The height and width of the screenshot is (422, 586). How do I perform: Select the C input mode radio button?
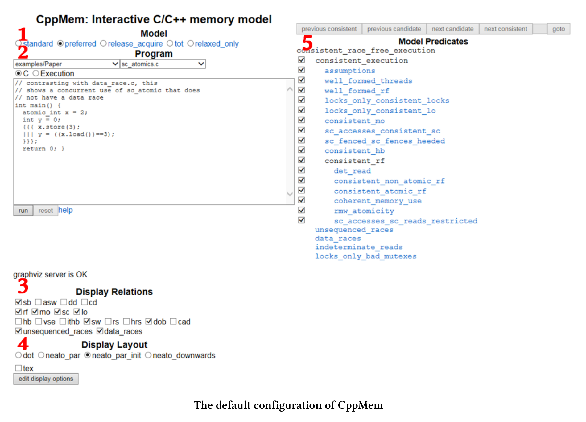(x=19, y=73)
